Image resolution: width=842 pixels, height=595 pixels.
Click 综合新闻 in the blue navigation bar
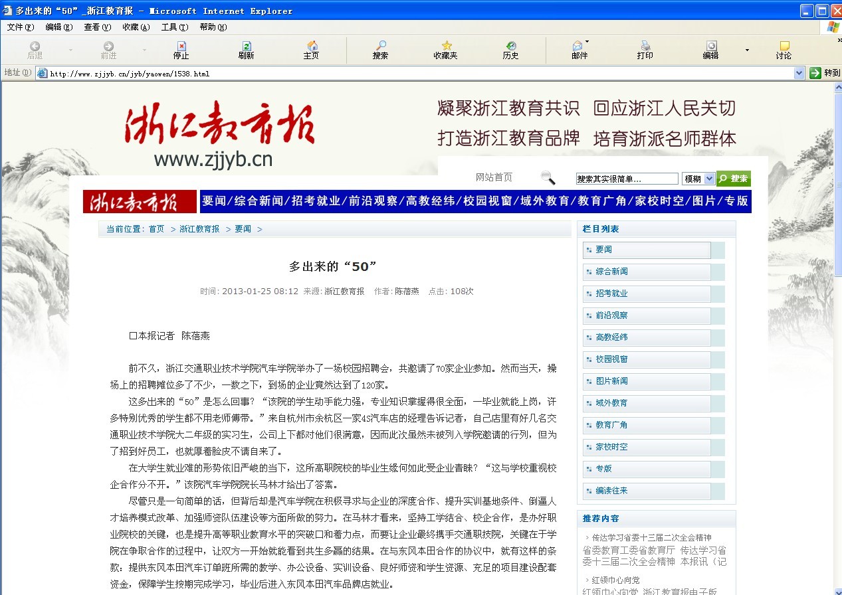259,201
